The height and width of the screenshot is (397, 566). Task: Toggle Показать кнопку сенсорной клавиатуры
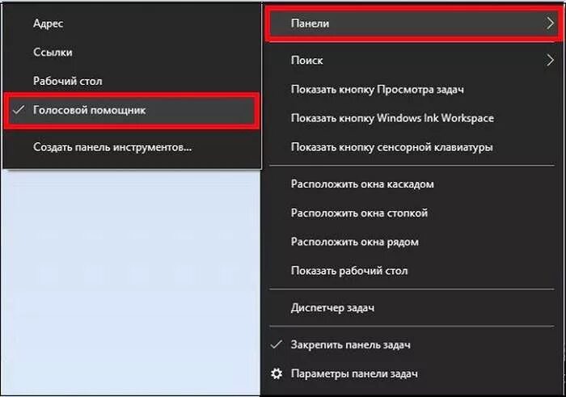412,147
